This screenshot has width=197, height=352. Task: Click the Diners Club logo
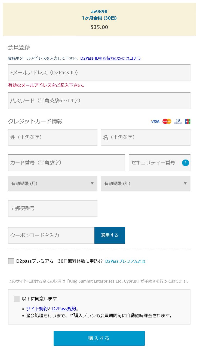tap(178, 121)
